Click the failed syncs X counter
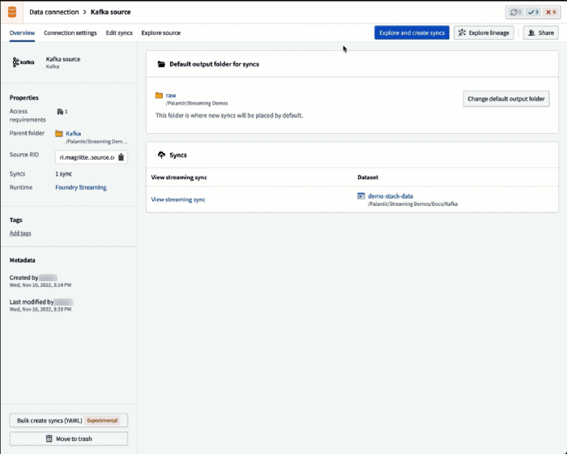 [550, 12]
